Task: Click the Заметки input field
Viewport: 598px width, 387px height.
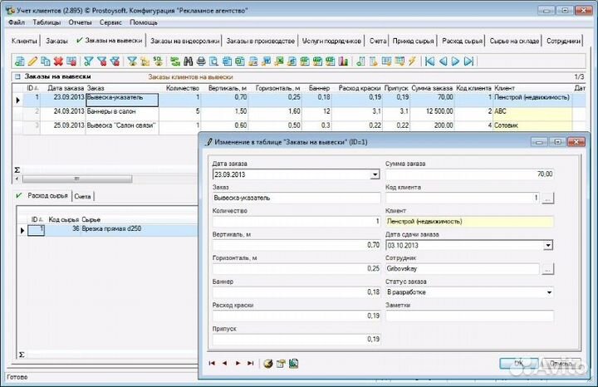Action: pyautogui.click(x=469, y=316)
